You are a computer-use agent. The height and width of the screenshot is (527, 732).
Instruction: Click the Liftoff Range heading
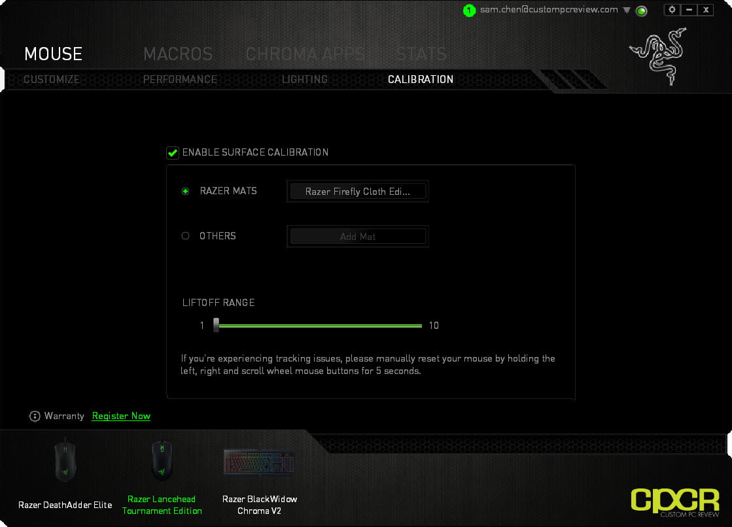click(x=218, y=303)
